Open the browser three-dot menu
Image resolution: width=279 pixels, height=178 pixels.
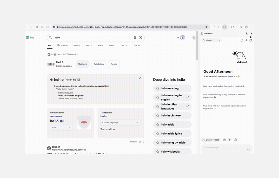[x=252, y=27]
